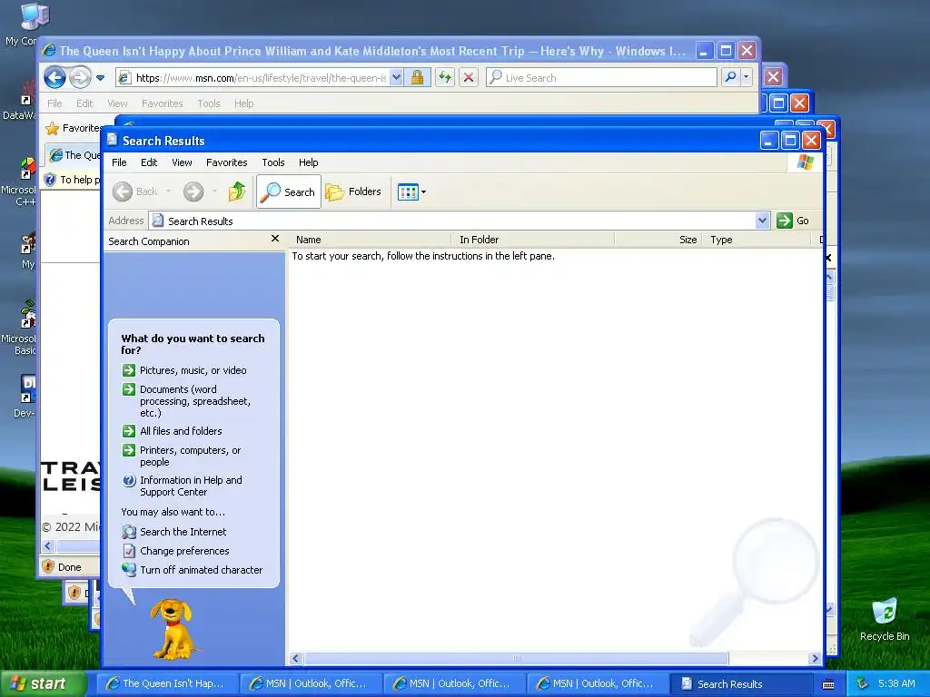
Task: Open Information in Help and Support Center
Action: [191, 486]
